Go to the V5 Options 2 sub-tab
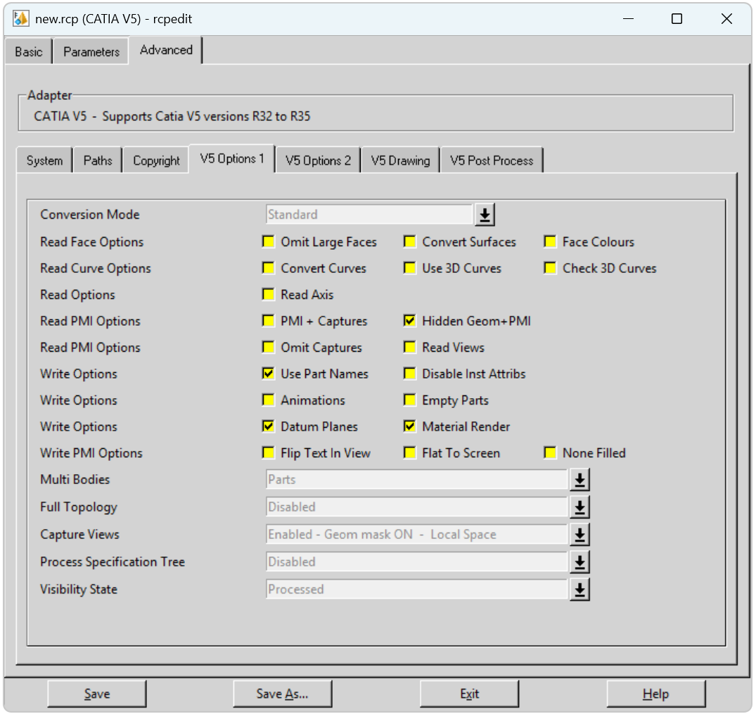This screenshot has width=756, height=714. point(318,160)
